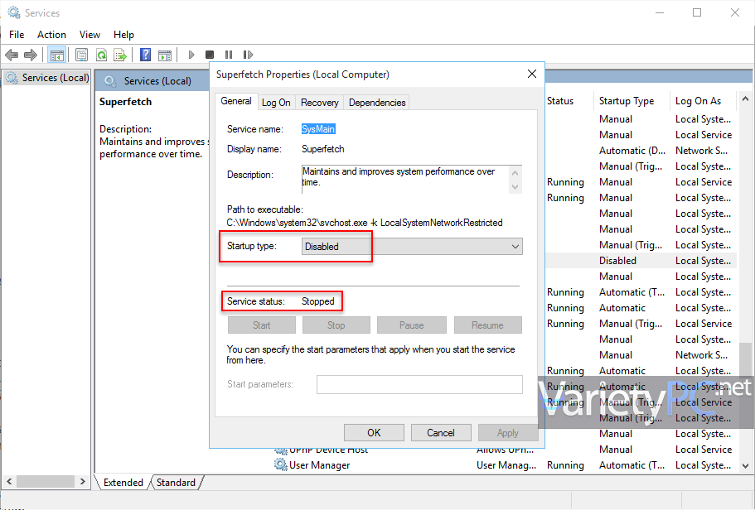Toggle the Show/Hide Console Tree icon
The image size is (755, 510).
point(57,55)
